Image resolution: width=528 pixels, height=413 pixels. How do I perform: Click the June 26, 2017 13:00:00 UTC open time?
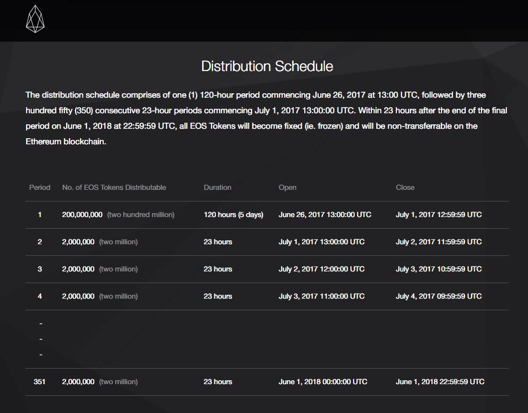325,215
